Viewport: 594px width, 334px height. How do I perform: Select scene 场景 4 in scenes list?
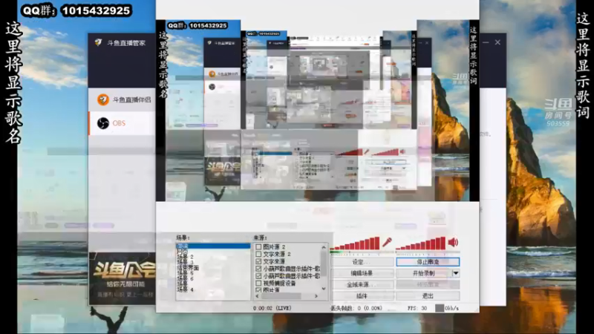point(185,289)
